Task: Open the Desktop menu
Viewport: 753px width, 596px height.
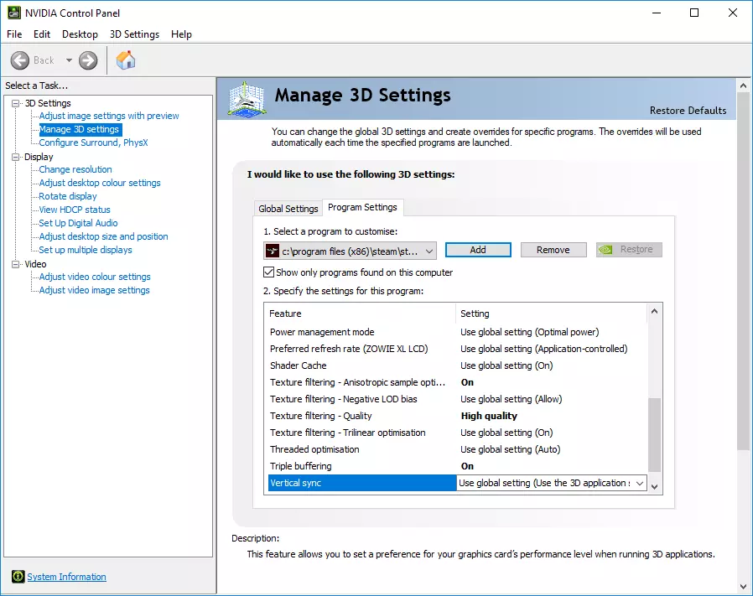Action: tap(80, 34)
